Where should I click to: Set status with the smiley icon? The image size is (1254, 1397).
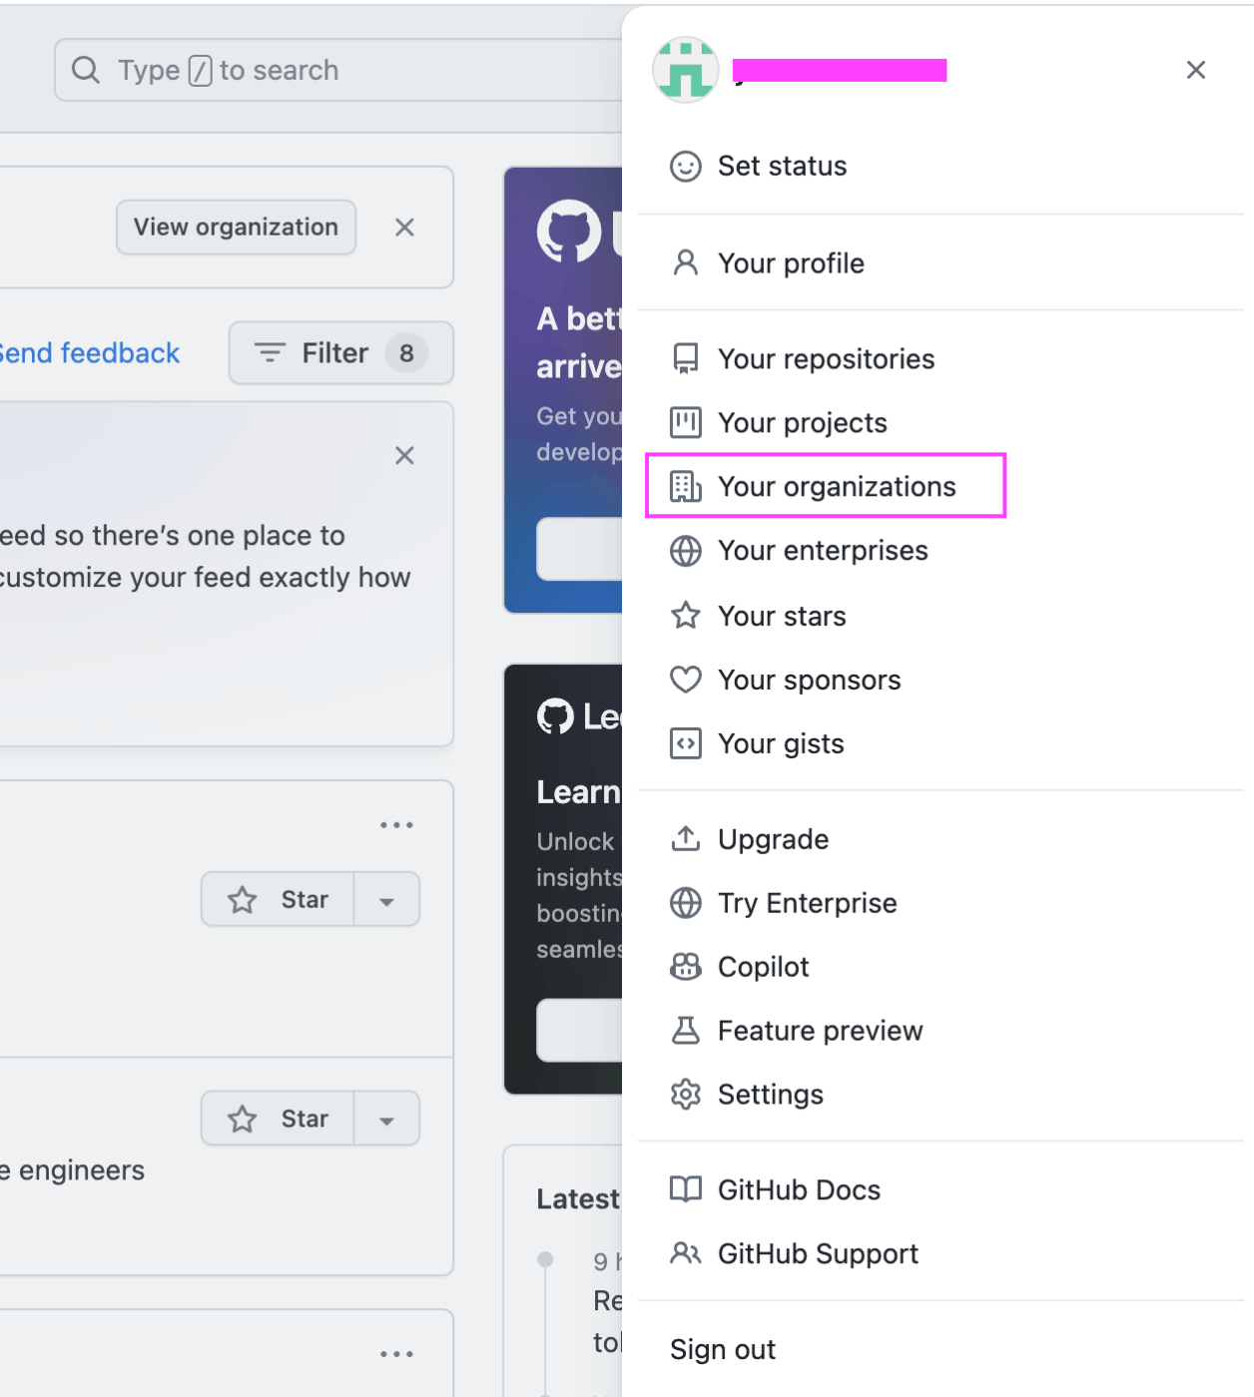pyautogui.click(x=684, y=167)
